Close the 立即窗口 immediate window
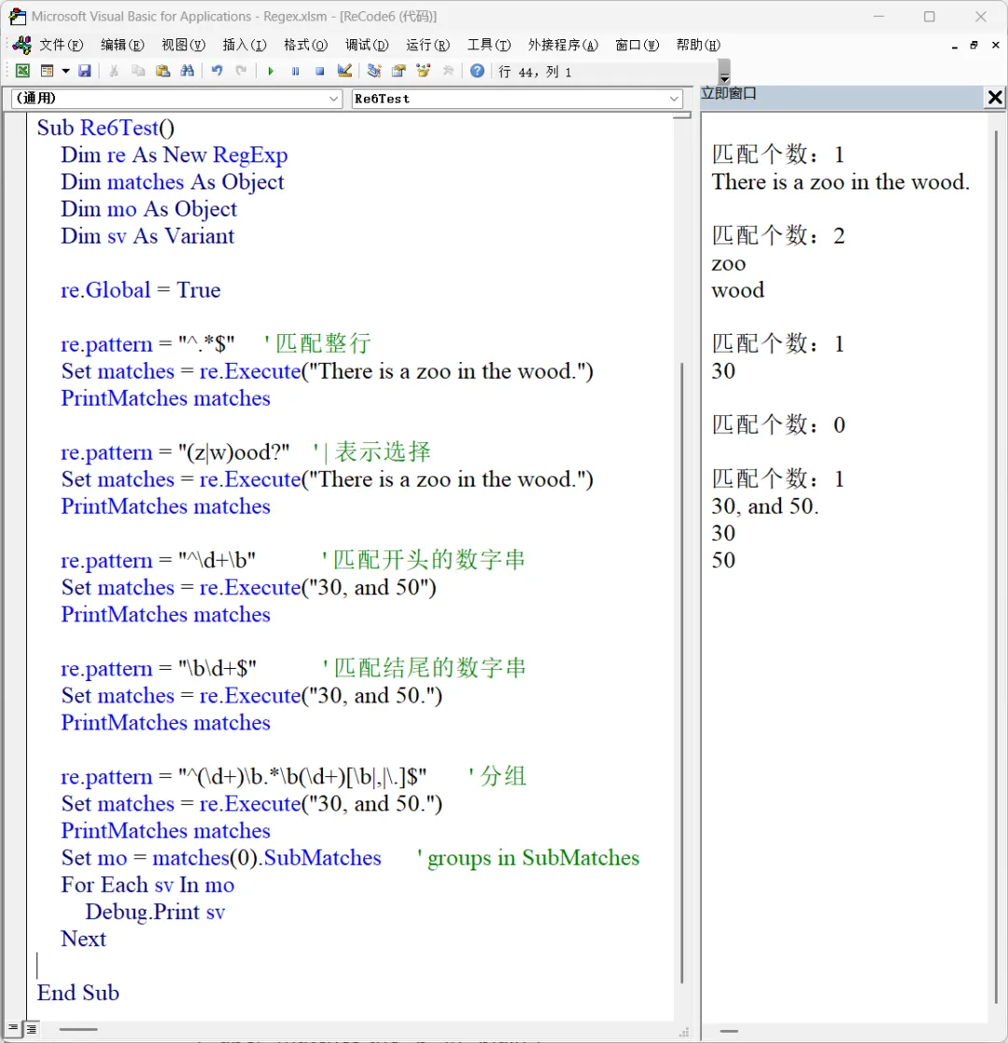The image size is (1008, 1043). click(995, 98)
